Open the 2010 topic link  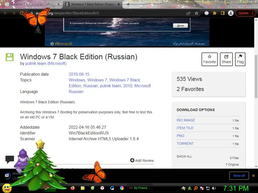(127, 86)
